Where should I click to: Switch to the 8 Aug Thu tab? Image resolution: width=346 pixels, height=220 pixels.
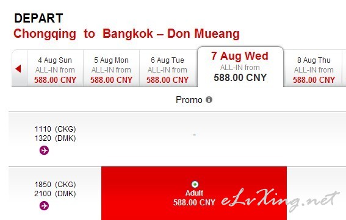[314, 68]
